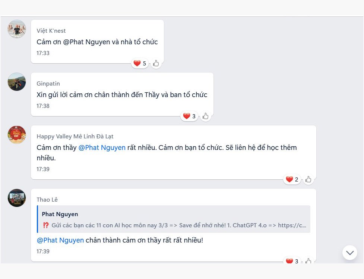Click @Phat Nguyen mention in Happy Valley message
364x279 pixels.
(x=102, y=148)
